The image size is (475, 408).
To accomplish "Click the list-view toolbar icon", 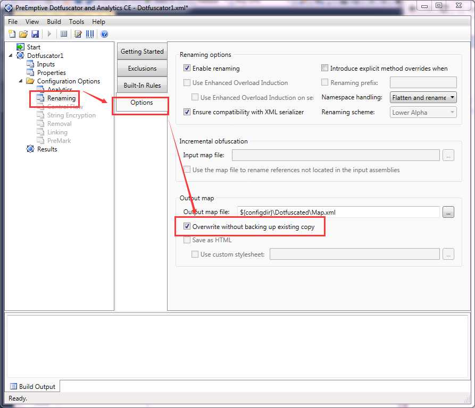I will coord(64,34).
